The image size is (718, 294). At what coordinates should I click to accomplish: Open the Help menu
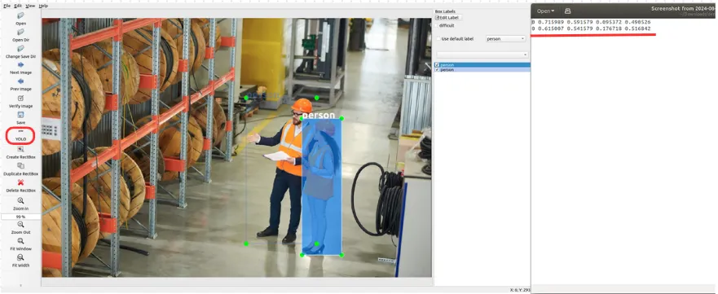43,6
